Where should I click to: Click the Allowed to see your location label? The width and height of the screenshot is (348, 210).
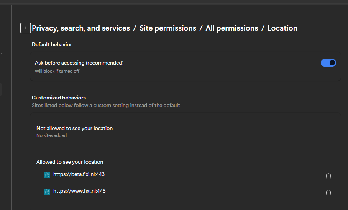click(70, 162)
